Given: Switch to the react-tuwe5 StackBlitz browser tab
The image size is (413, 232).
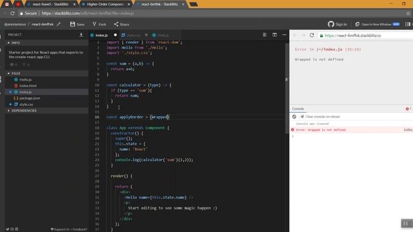Looking at the screenshot, I should coord(50,5).
